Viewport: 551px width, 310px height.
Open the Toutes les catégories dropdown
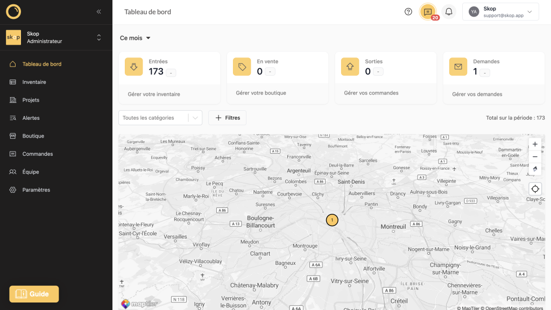coord(160,118)
